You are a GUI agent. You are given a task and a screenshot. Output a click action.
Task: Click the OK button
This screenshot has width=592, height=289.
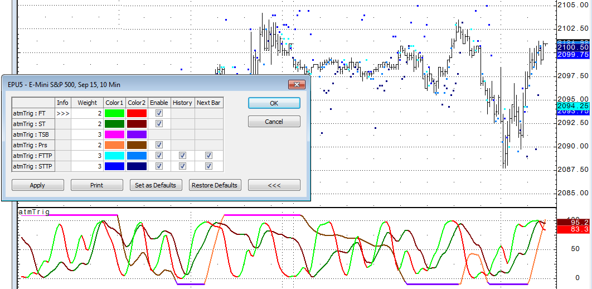(x=274, y=103)
